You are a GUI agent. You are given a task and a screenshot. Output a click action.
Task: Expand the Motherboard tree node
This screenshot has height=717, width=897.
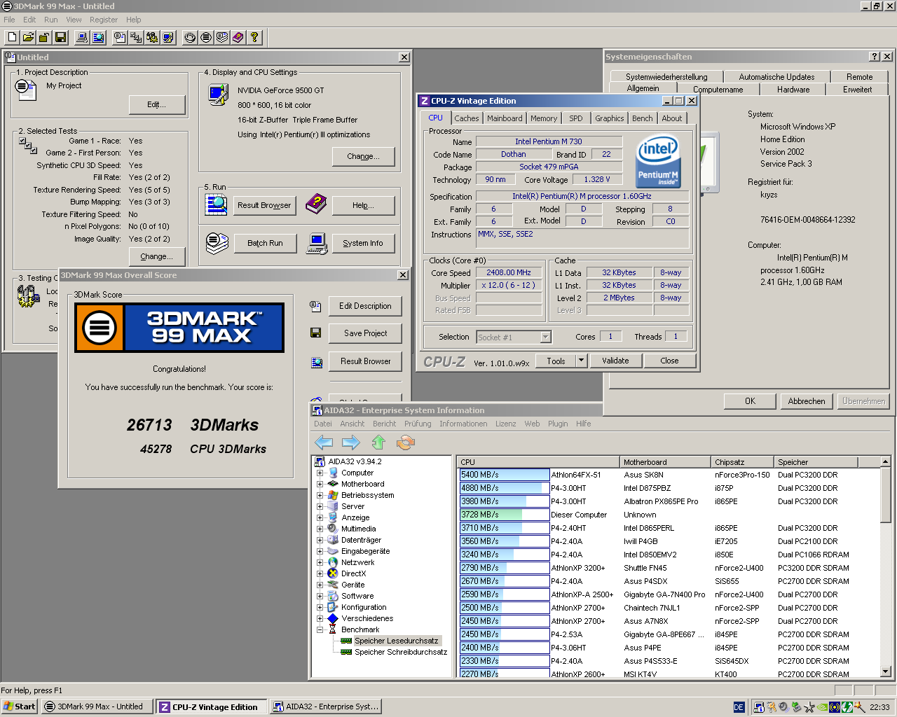click(320, 484)
